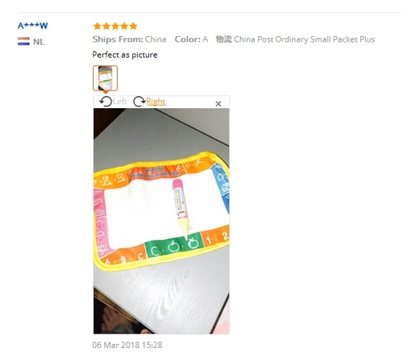Click the 'Ships From: China' text
Viewport: 401px width, 352px height.
(x=129, y=39)
